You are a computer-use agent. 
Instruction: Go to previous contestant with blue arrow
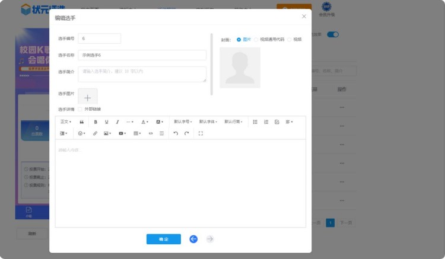point(193,239)
